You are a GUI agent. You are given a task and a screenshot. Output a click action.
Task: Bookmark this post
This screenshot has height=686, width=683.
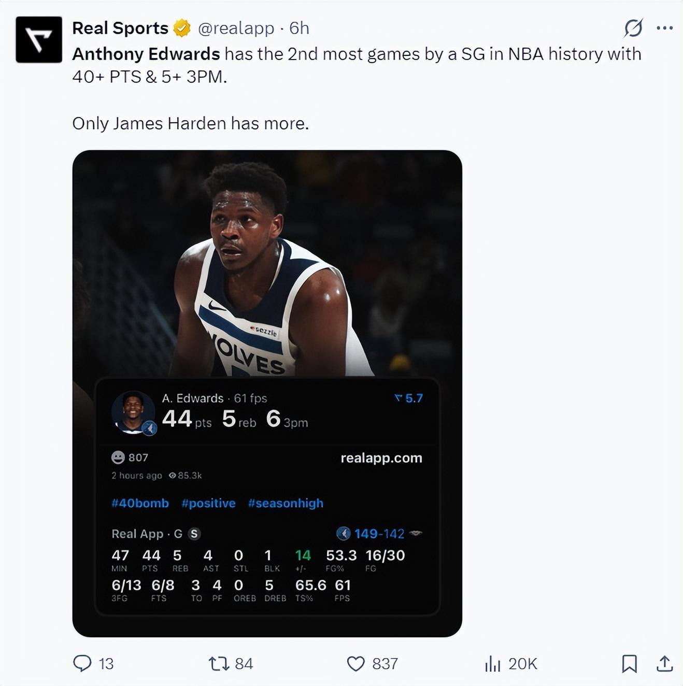pyautogui.click(x=629, y=663)
